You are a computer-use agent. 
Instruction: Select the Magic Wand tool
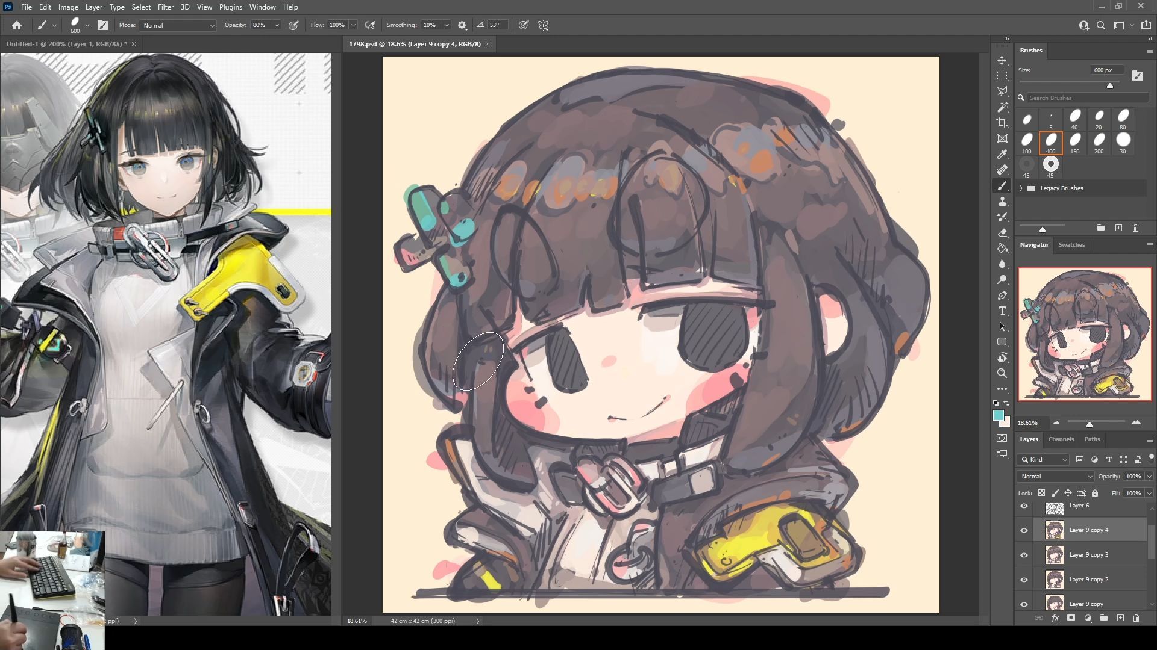coord(1002,107)
